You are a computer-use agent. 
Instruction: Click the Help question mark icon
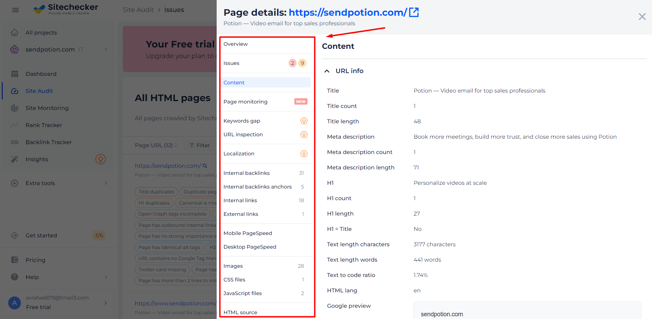[x=15, y=277]
